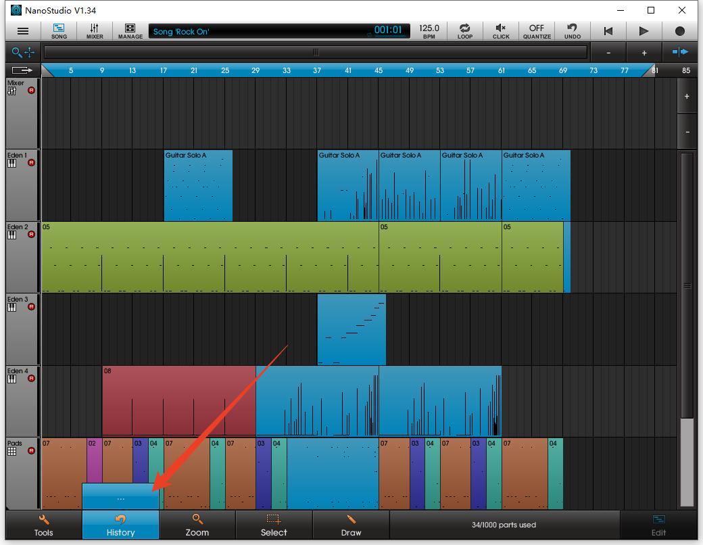Screen dimensions: 703x545
Task: Click the Undo button
Action: click(x=572, y=31)
